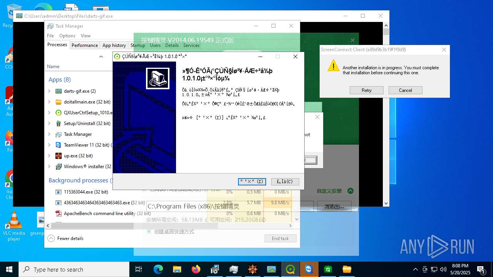Screen dimensions: 493x277
Task: Expand Setup/Uninstall process group
Action: (49, 123)
